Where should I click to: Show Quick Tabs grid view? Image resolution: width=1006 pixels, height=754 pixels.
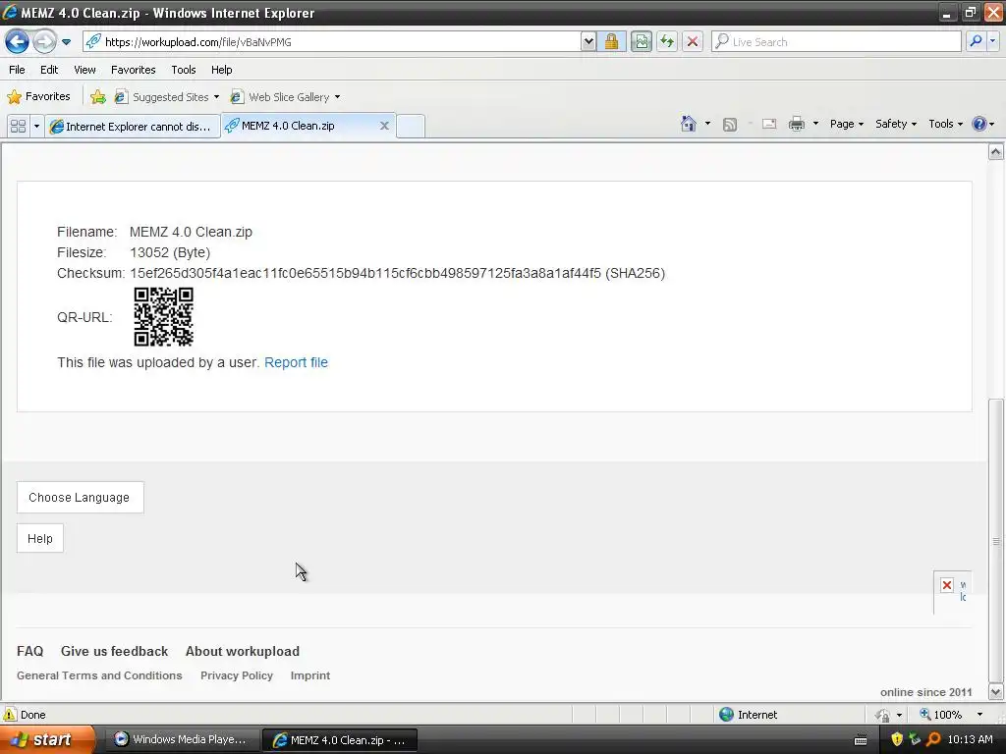tap(18, 127)
